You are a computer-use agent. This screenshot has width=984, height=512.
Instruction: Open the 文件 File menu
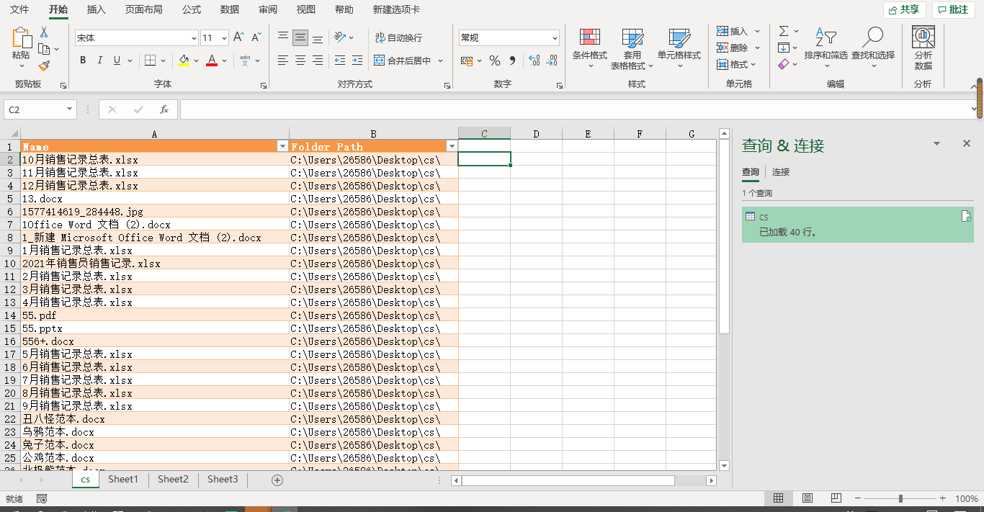[x=19, y=9]
